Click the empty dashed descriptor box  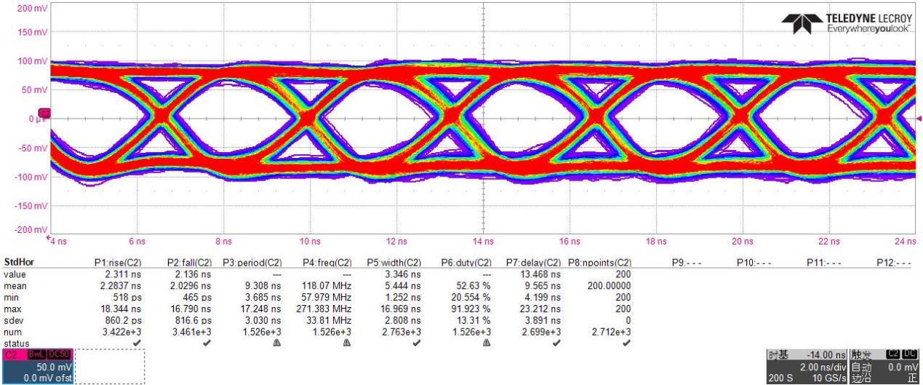[109, 365]
